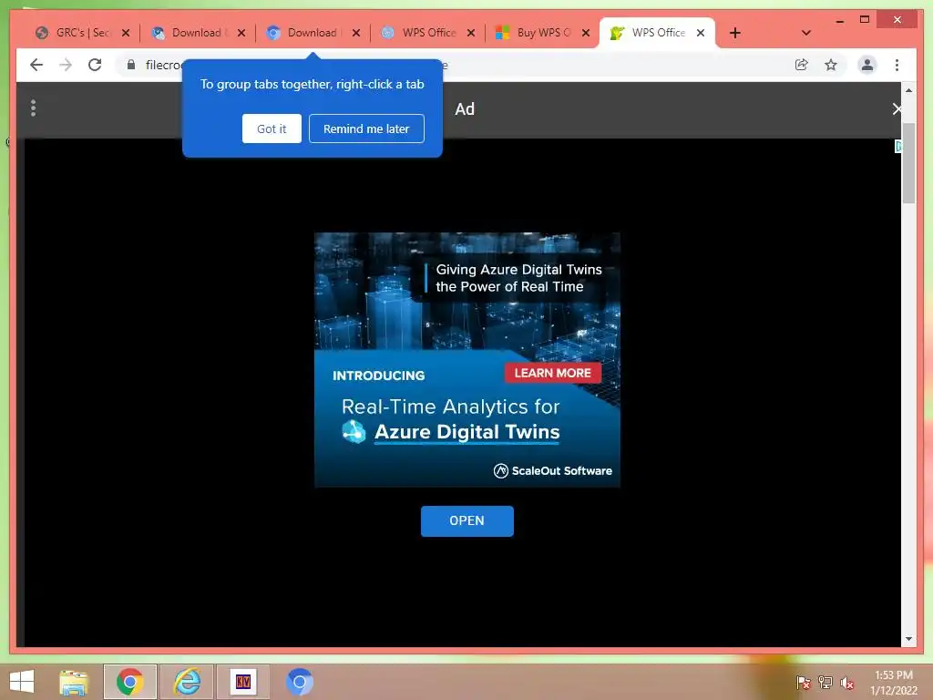The height and width of the screenshot is (700, 933).
Task: Open the Windows Start button
Action: coord(22,682)
